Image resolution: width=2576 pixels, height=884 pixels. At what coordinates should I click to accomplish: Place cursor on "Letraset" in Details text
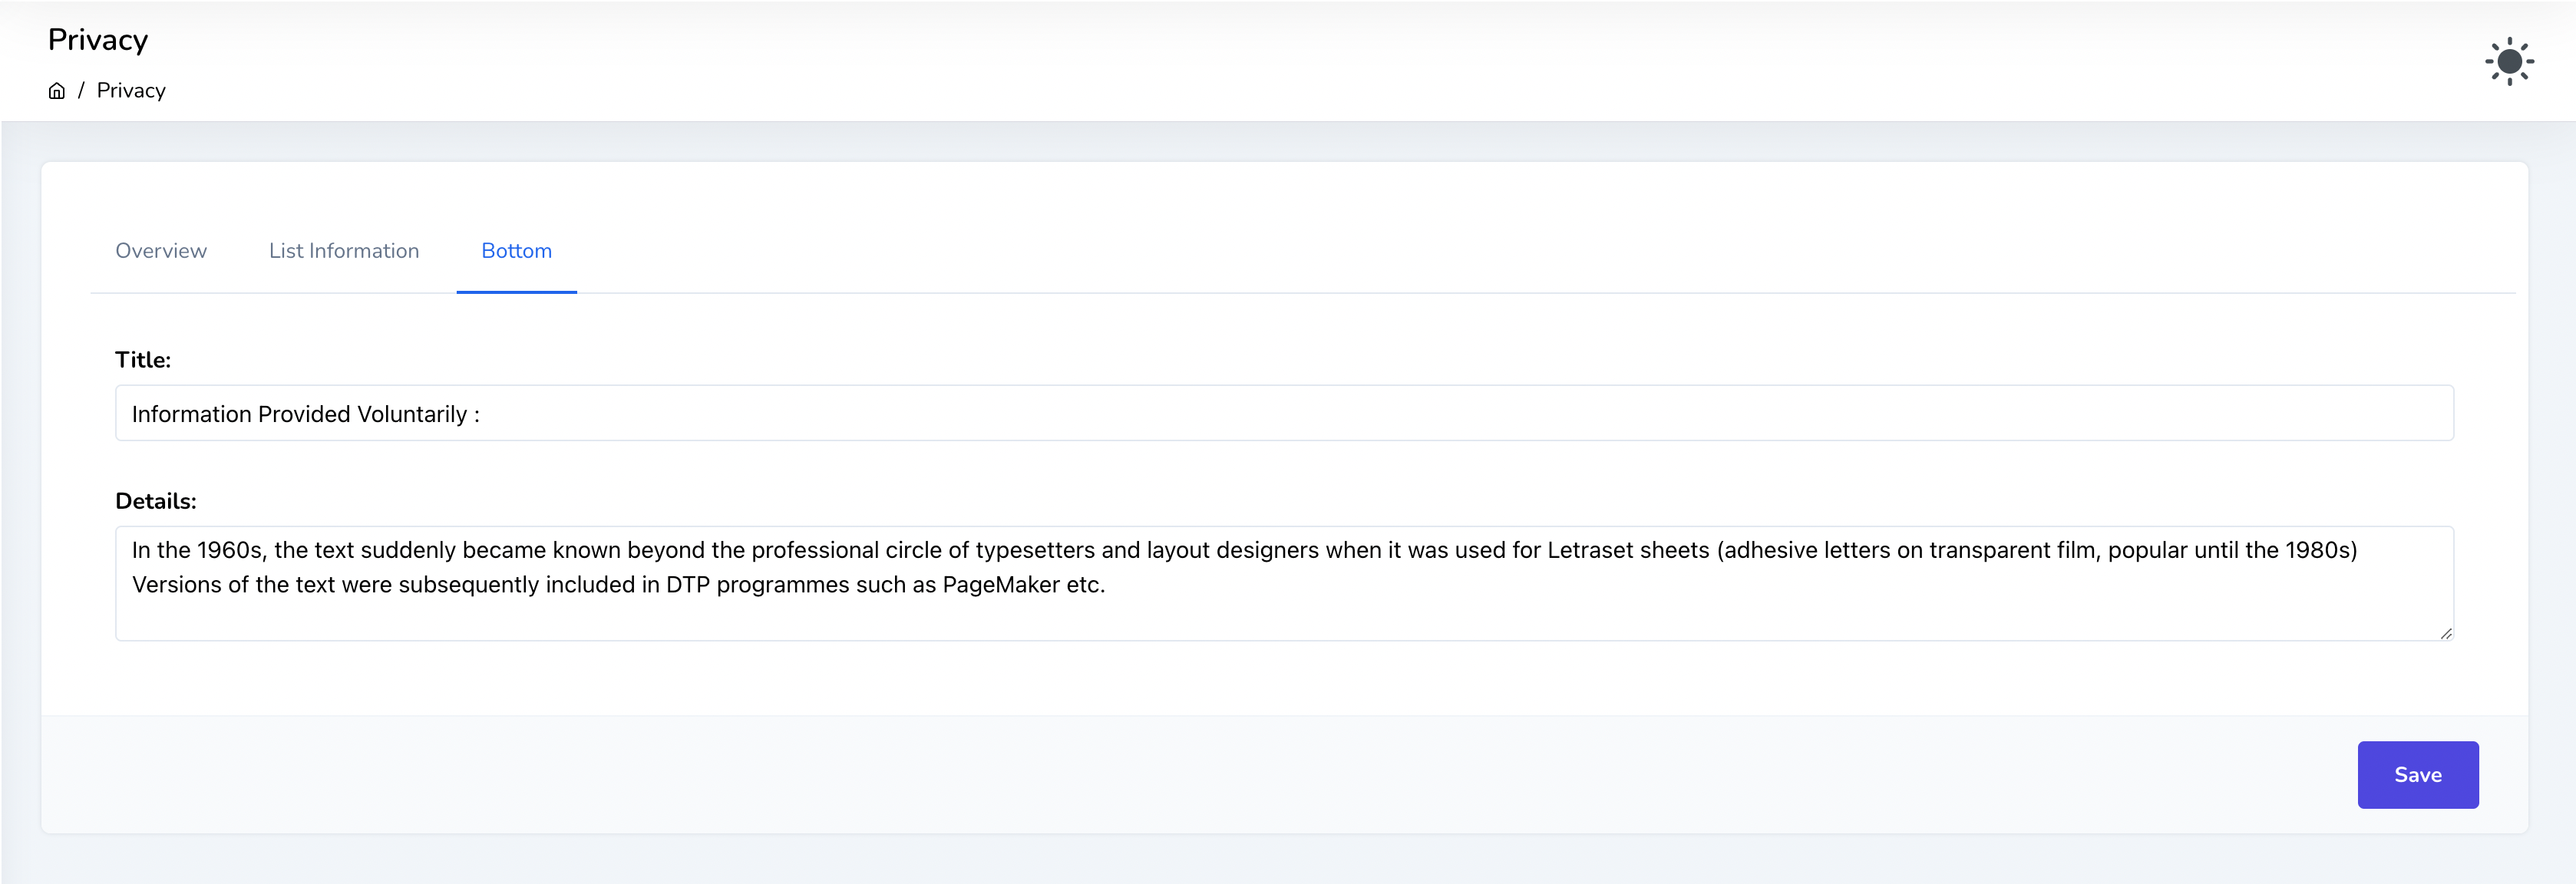[1590, 551]
